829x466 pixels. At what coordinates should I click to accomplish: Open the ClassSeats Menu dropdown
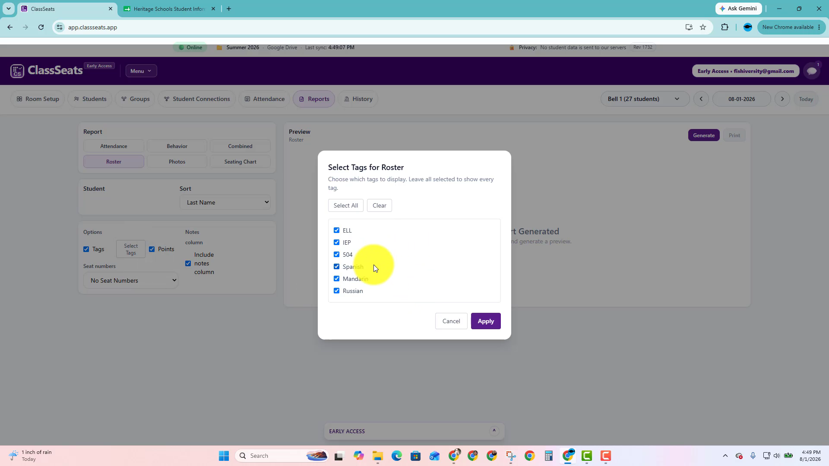[141, 71]
